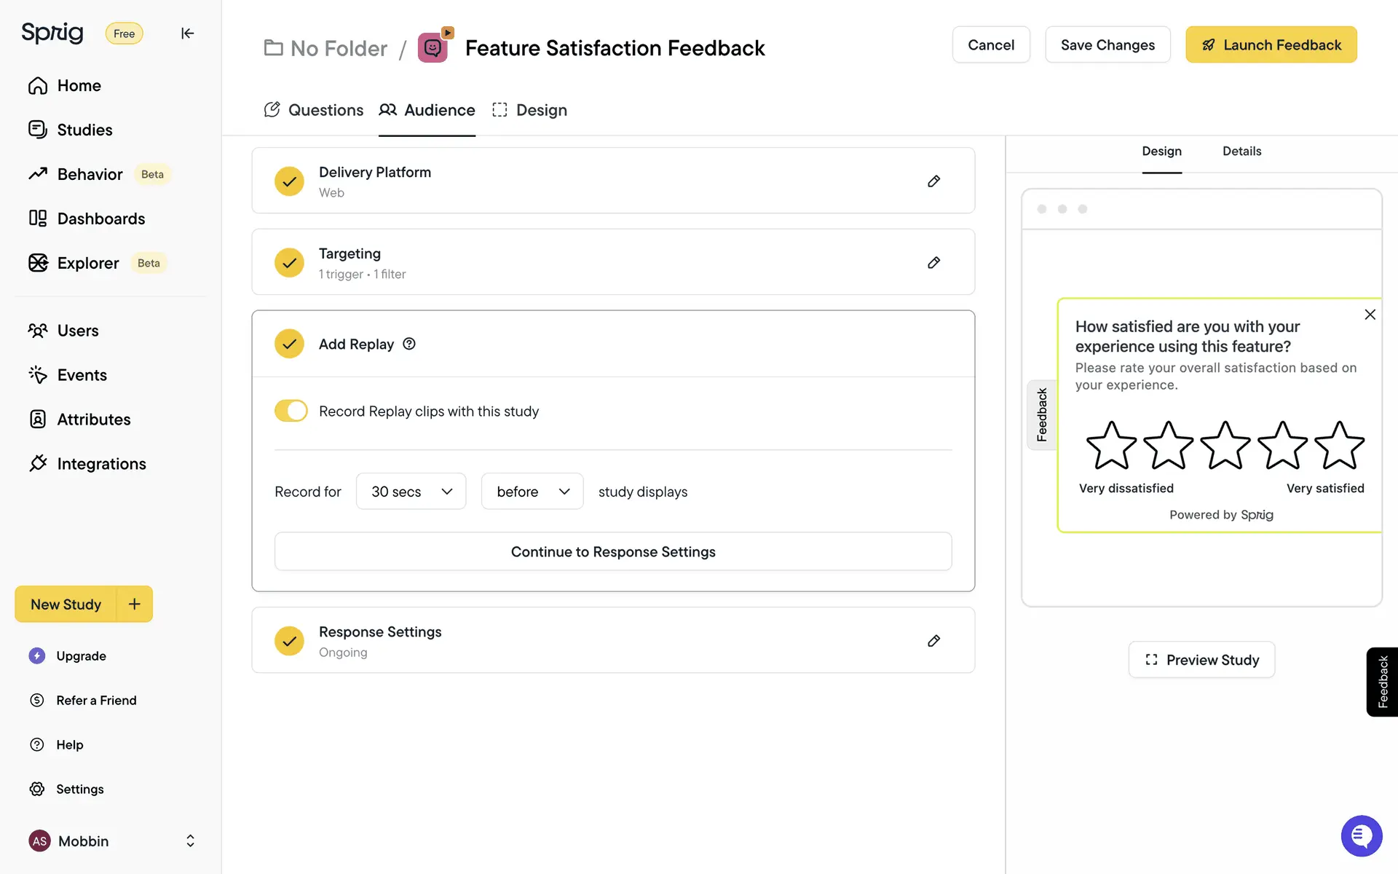1398x874 pixels.
Task: Edit Response Settings with pencil icon
Action: click(933, 641)
